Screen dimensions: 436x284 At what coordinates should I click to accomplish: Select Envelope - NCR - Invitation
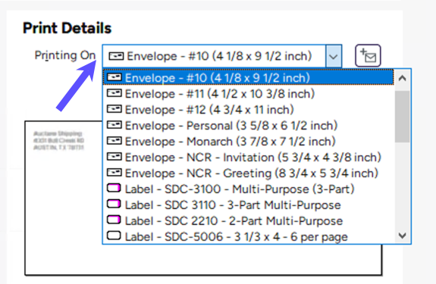tap(249, 158)
